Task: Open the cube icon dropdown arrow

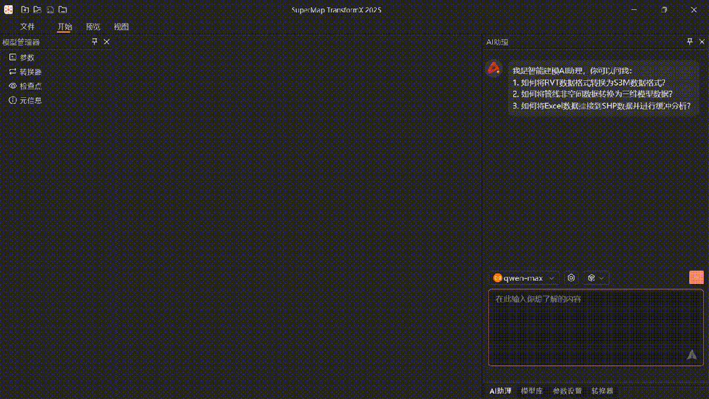Action: tap(601, 278)
